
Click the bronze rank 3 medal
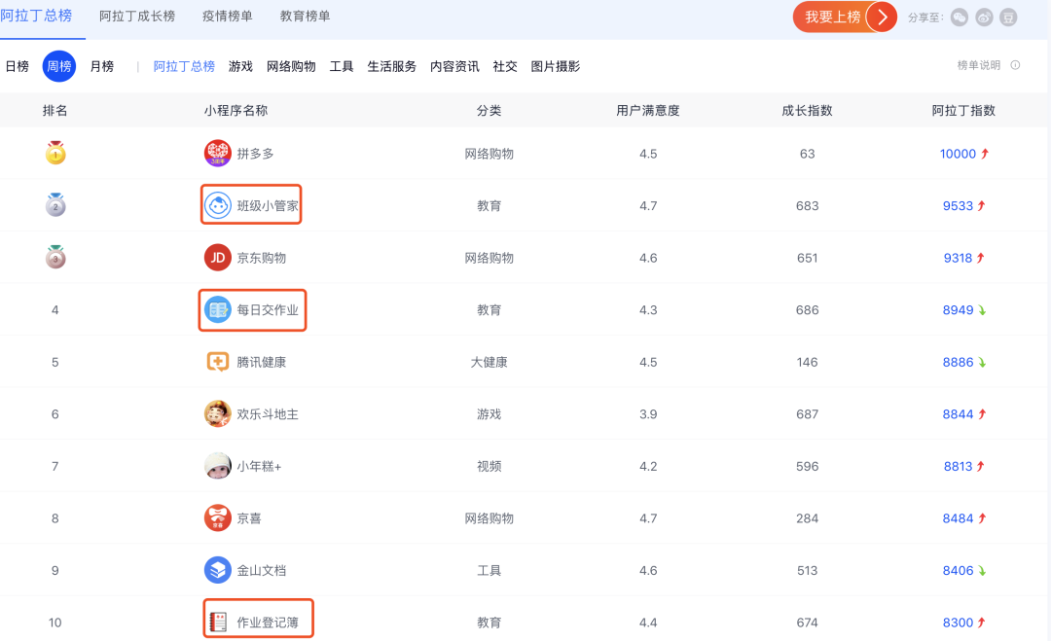tap(55, 257)
